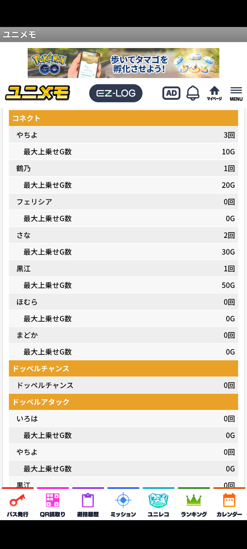Viewport: 247px width, 549px height.
Task: Open ランキング crown tab
Action: pos(194,505)
